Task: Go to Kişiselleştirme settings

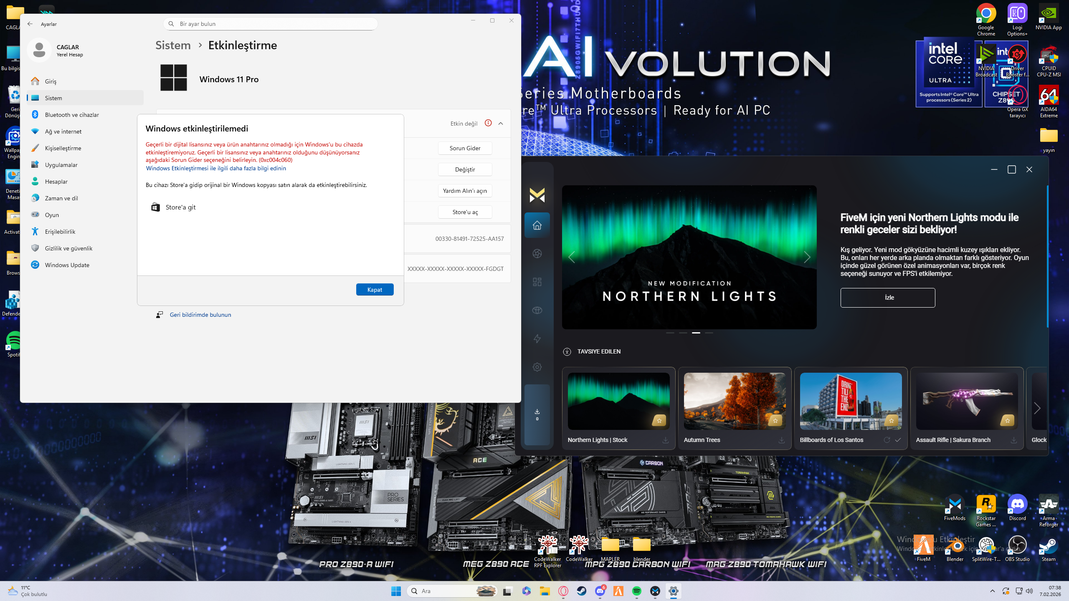Action: 85,148
